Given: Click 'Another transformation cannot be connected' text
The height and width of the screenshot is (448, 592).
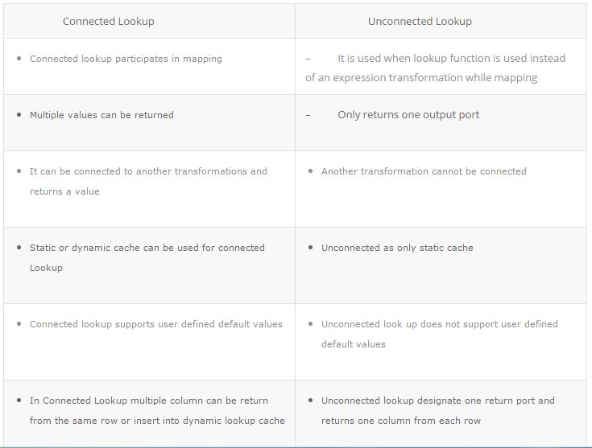Looking at the screenshot, I should pos(424,171).
